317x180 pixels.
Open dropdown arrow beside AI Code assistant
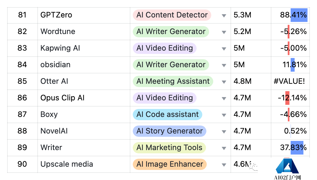[224, 115]
